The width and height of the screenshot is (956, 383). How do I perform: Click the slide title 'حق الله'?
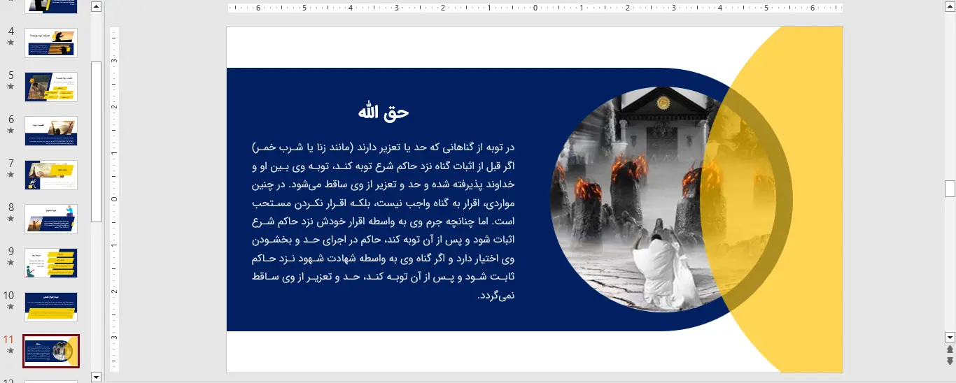click(x=384, y=113)
